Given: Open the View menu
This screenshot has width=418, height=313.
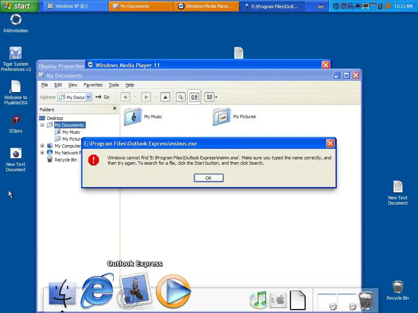Looking at the screenshot, I should click(73, 85).
